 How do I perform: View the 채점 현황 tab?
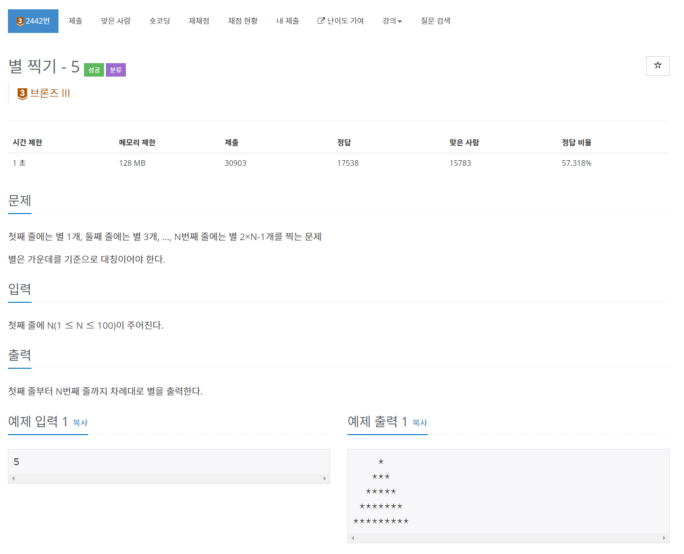pyautogui.click(x=243, y=21)
